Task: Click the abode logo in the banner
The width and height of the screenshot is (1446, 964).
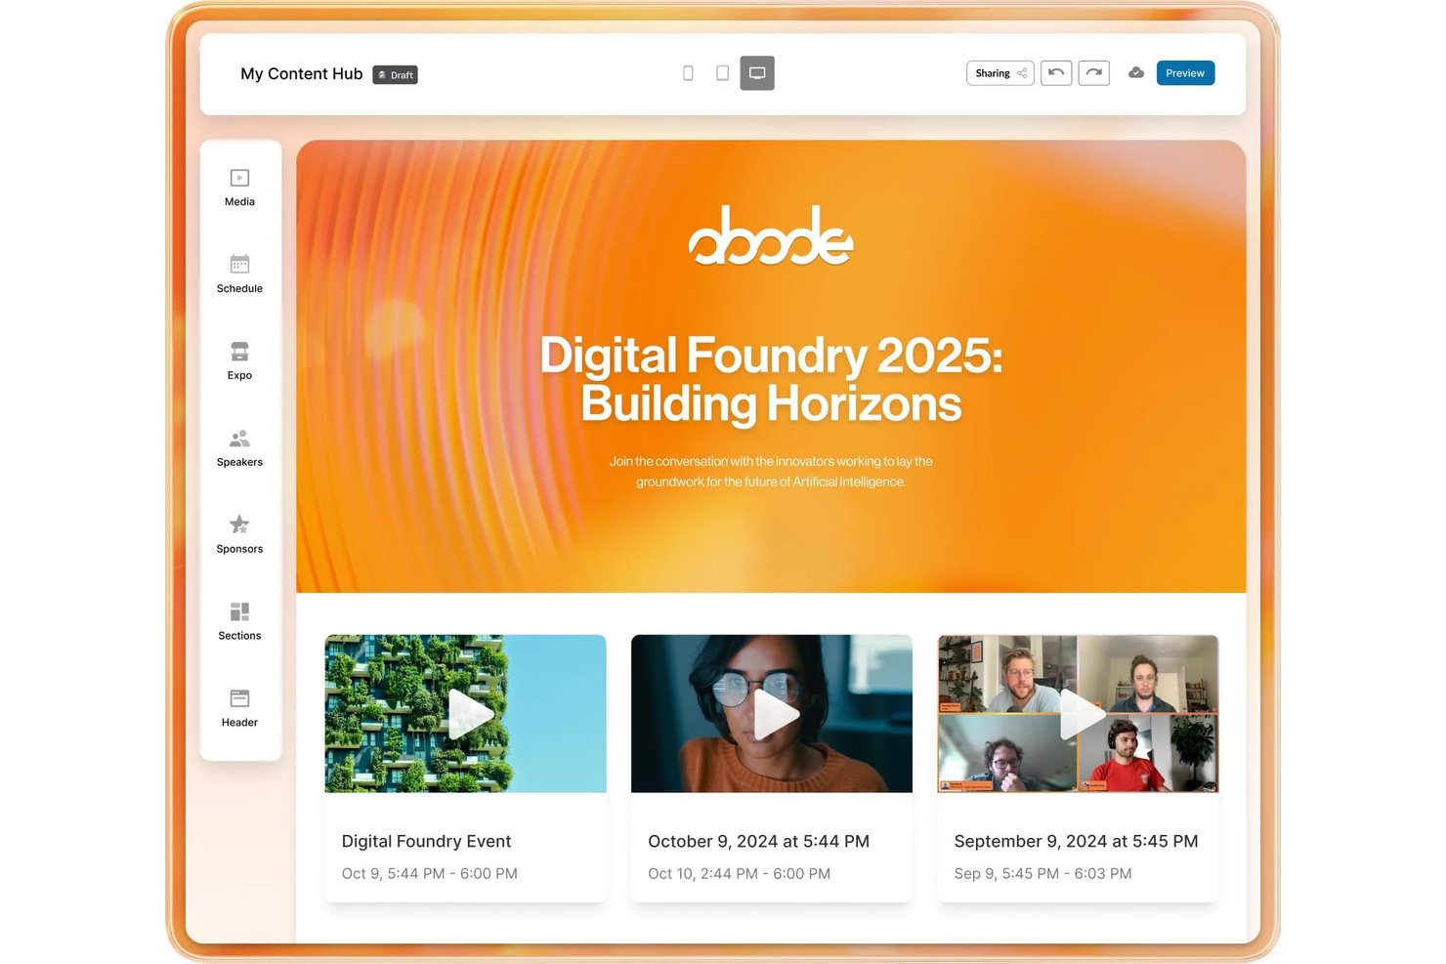Action: coord(771,235)
